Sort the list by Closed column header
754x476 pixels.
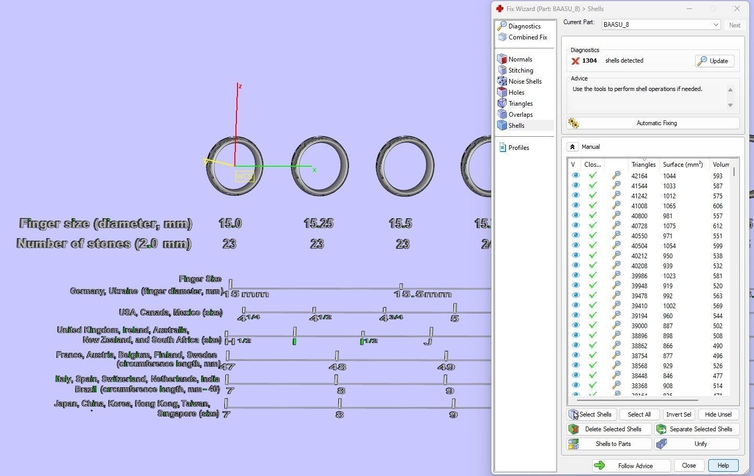[593, 165]
